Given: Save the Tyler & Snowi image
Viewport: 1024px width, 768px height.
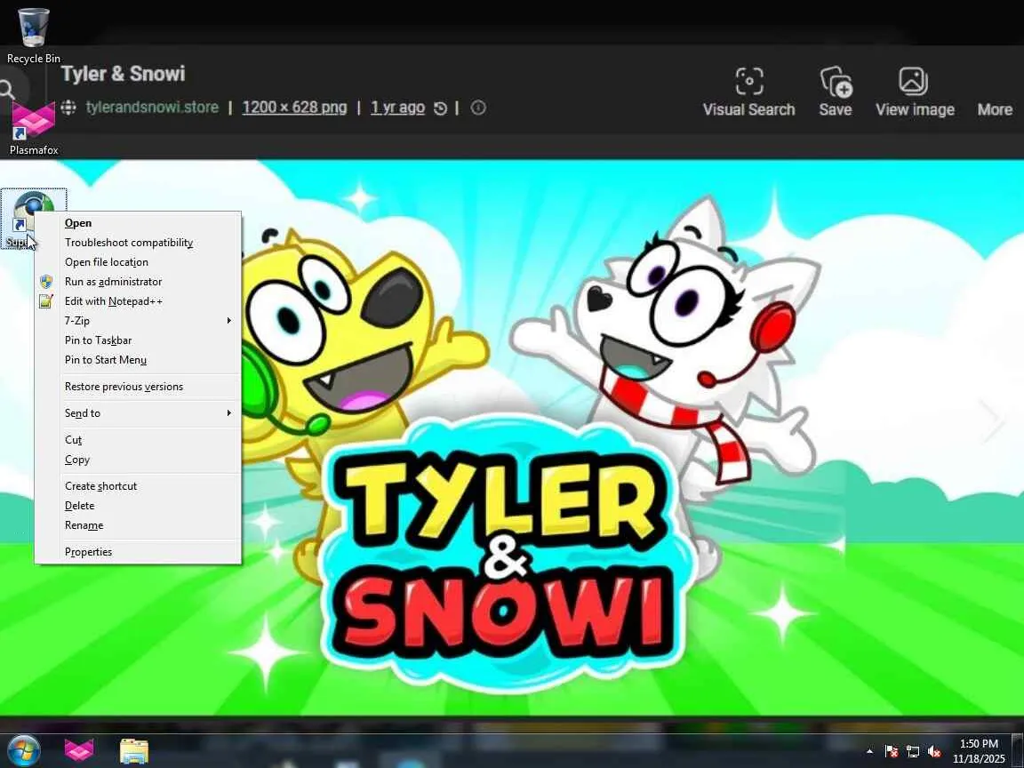Looking at the screenshot, I should click(836, 92).
